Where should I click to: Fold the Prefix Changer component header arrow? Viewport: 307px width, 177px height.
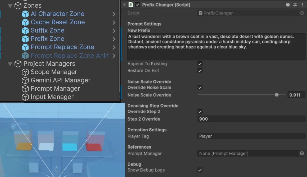tap(124, 5)
